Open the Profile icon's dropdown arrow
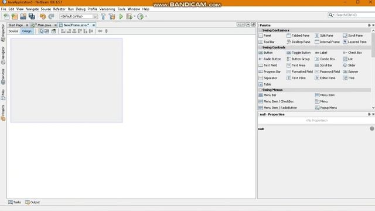Image resolution: width=375 pixels, height=211 pixels. click(146, 16)
